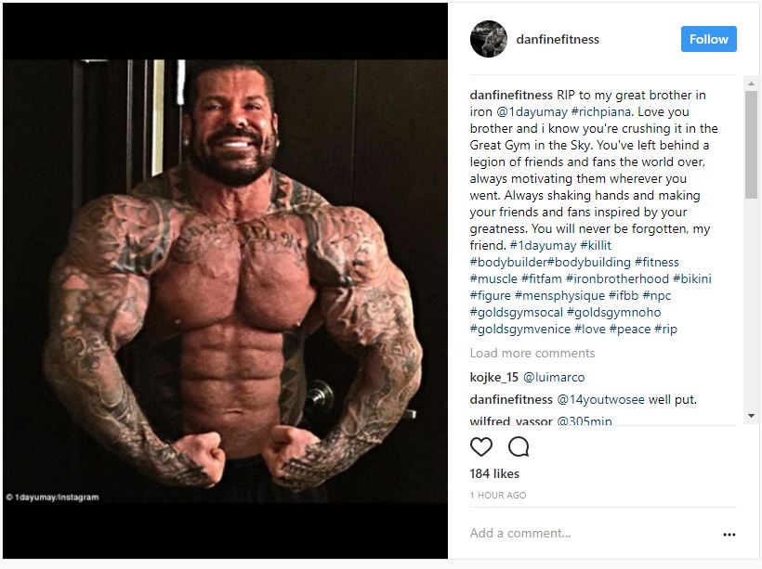Open the @14youtwosee mention link
This screenshot has height=569, width=762.
pyautogui.click(x=600, y=399)
